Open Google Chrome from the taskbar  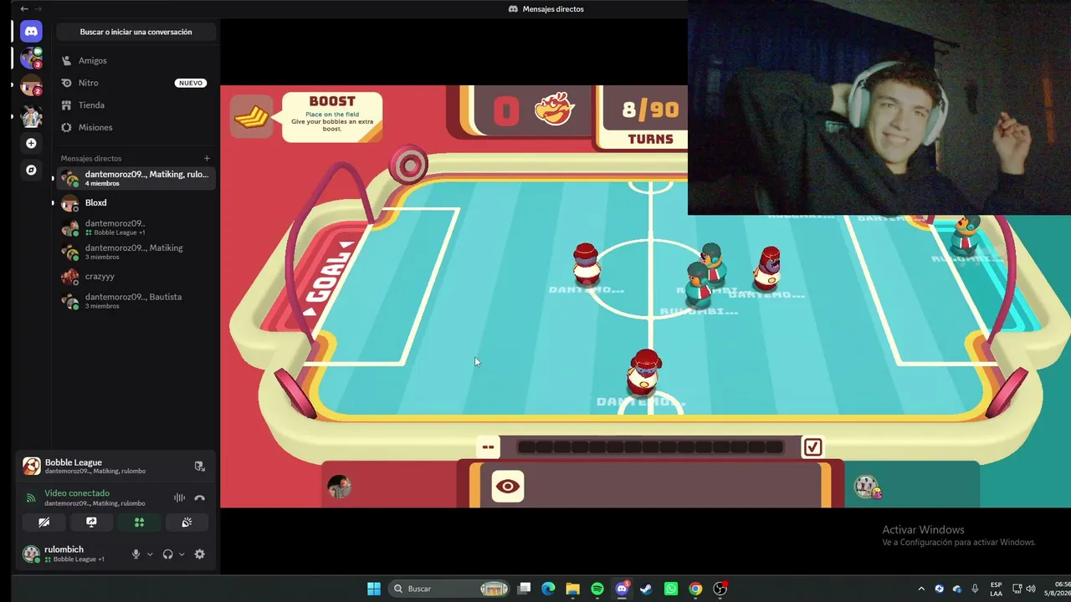695,589
